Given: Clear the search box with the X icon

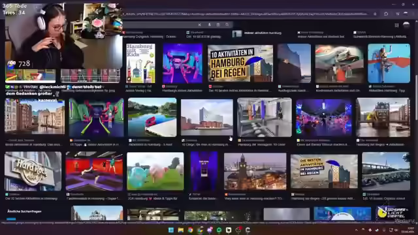Looking at the screenshot, I should 200,25.
